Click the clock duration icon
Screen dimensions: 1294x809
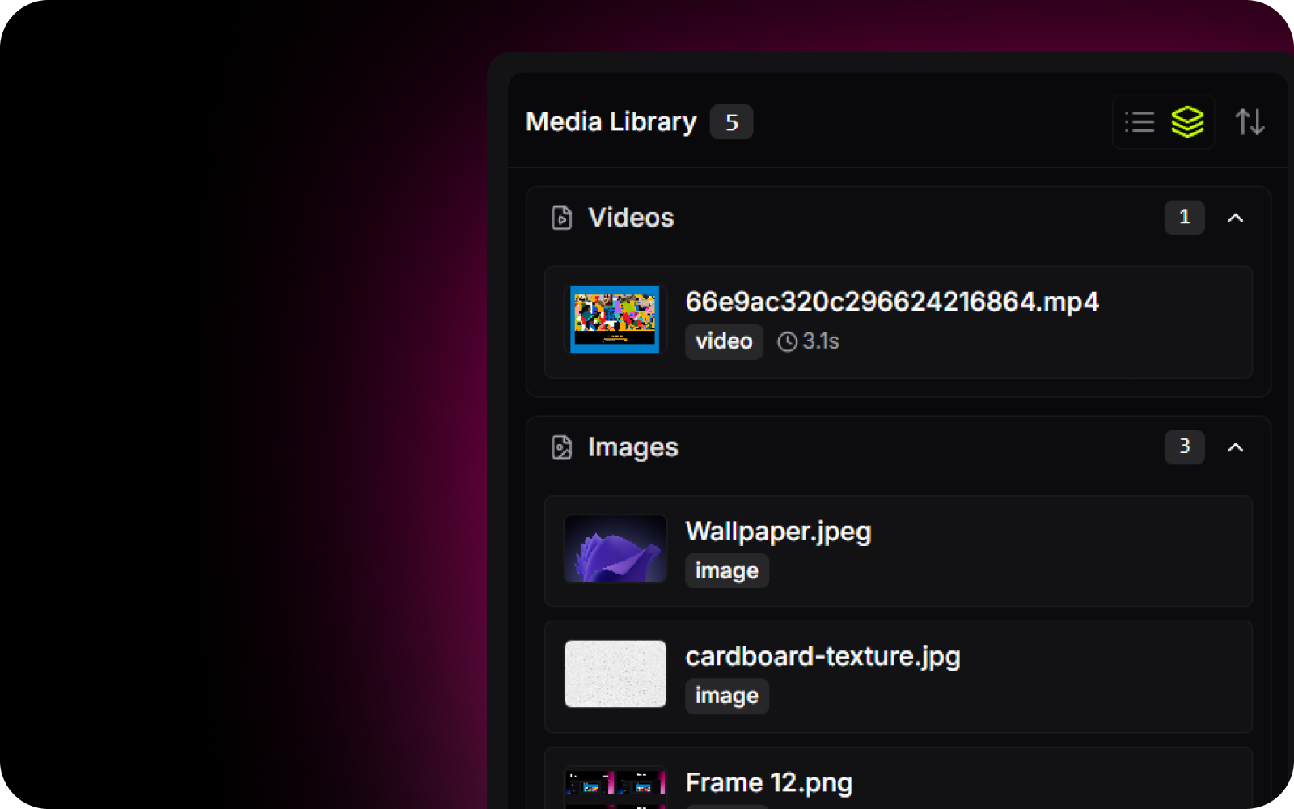tap(787, 342)
